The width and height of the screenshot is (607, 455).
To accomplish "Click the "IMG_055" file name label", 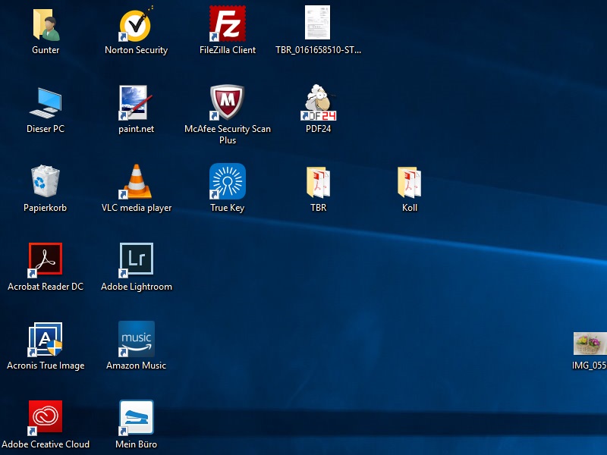I will pyautogui.click(x=590, y=366).
